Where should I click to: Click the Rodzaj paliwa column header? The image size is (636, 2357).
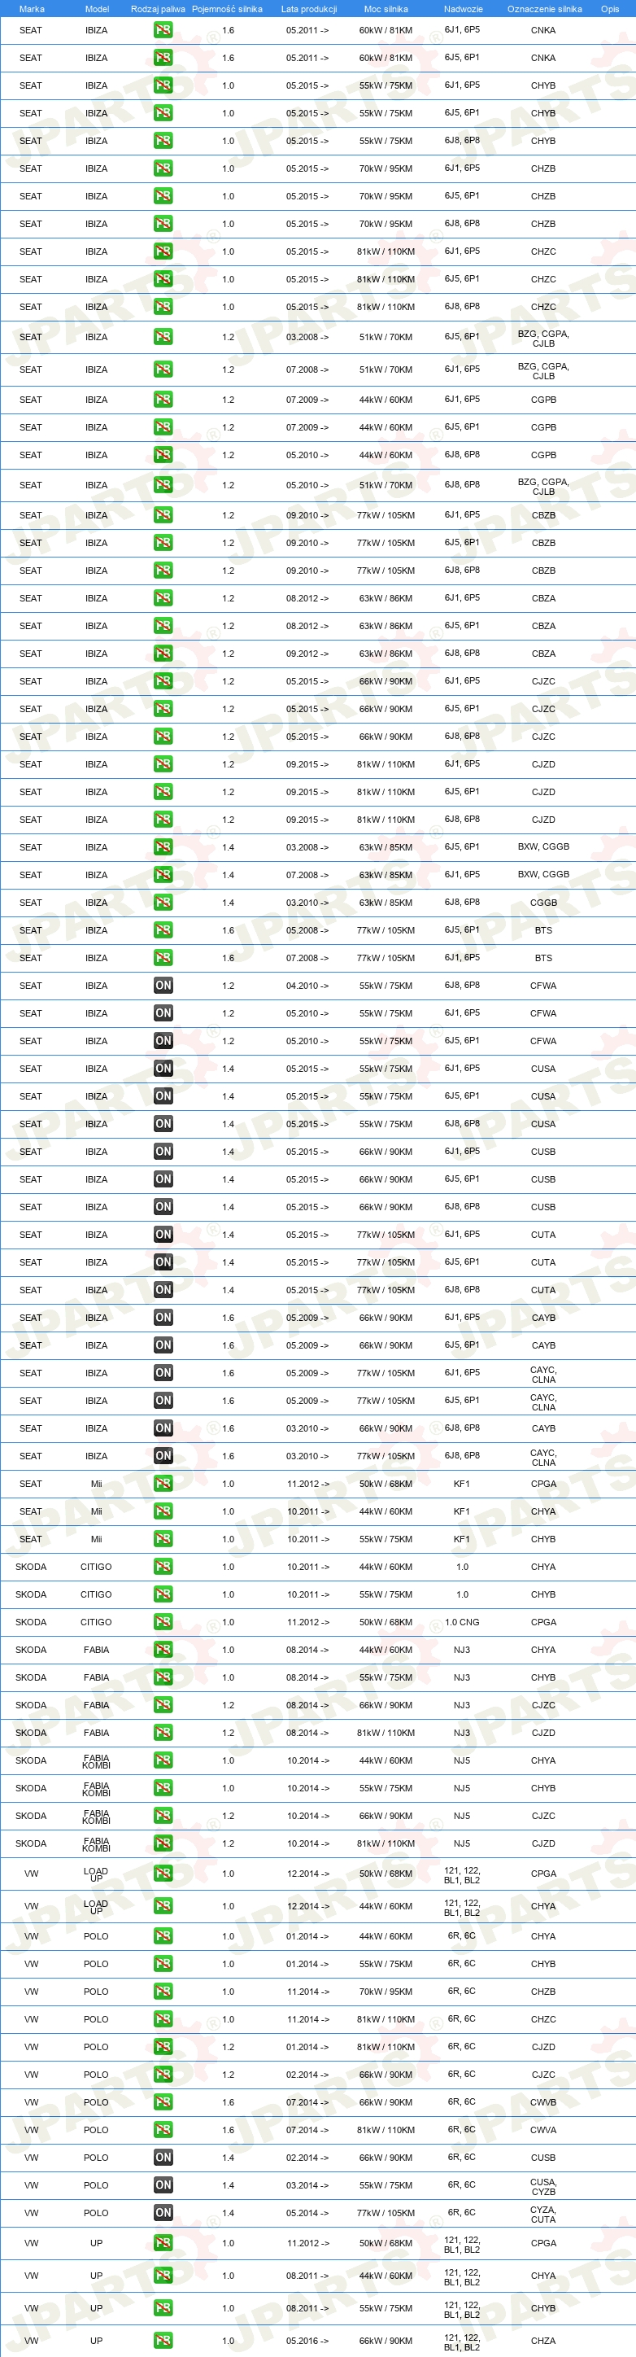click(x=158, y=9)
